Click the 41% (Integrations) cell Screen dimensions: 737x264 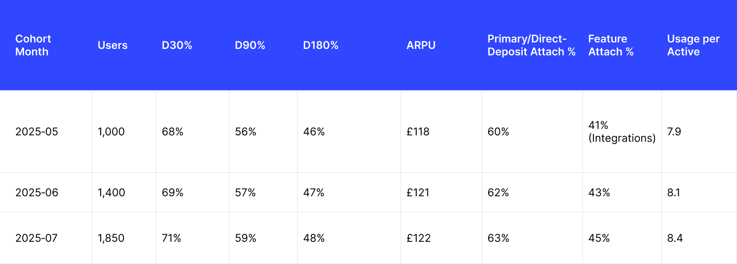(622, 132)
